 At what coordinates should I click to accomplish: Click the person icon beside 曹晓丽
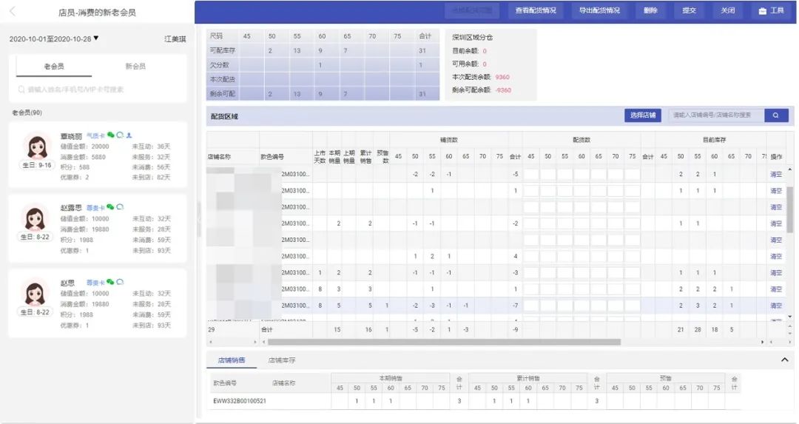pyautogui.click(x=129, y=135)
